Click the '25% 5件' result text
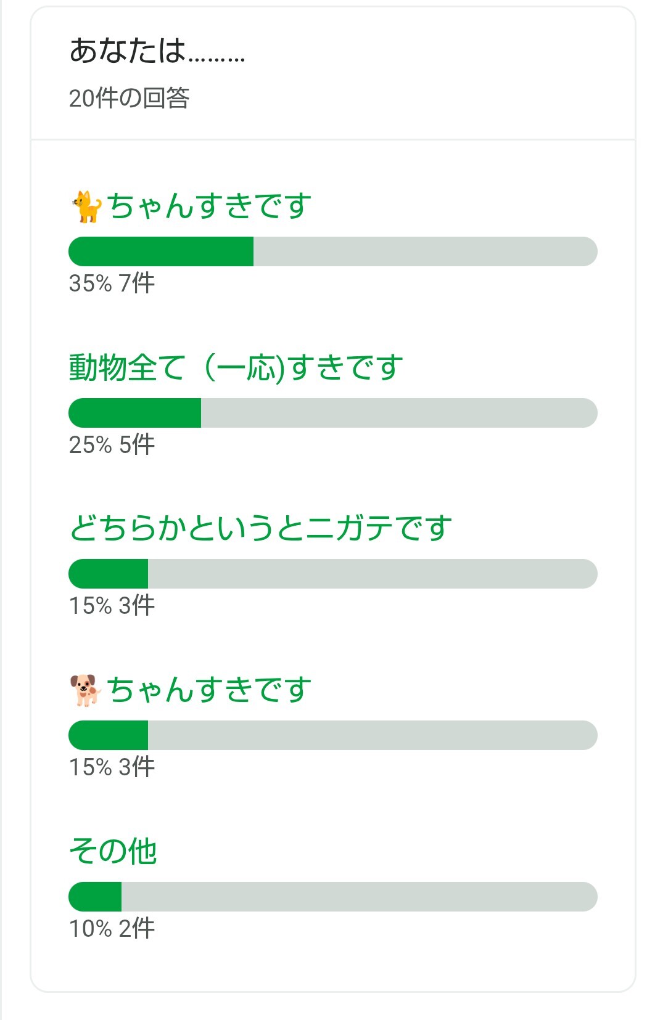Image resolution: width=647 pixels, height=1020 pixels. pyautogui.click(x=112, y=445)
